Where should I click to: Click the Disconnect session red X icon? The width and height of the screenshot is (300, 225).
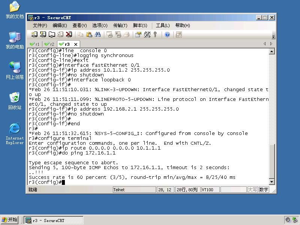tap(69, 34)
